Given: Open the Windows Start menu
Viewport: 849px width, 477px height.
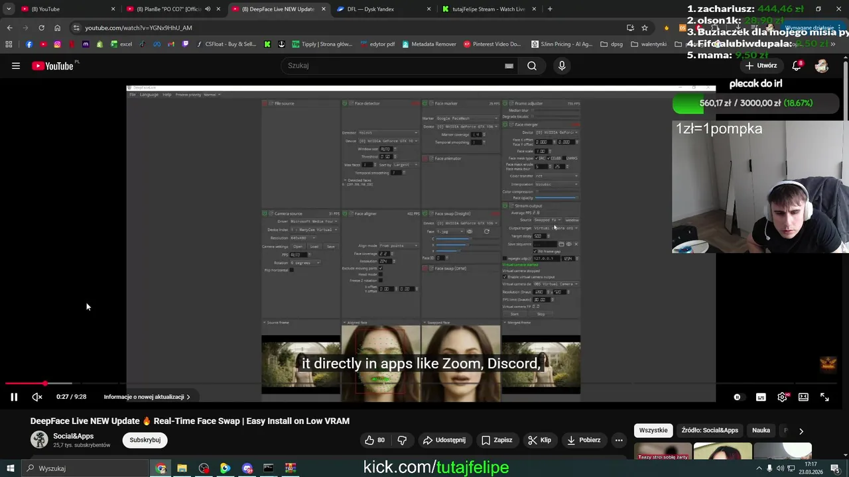Looking at the screenshot, I should 11,468.
